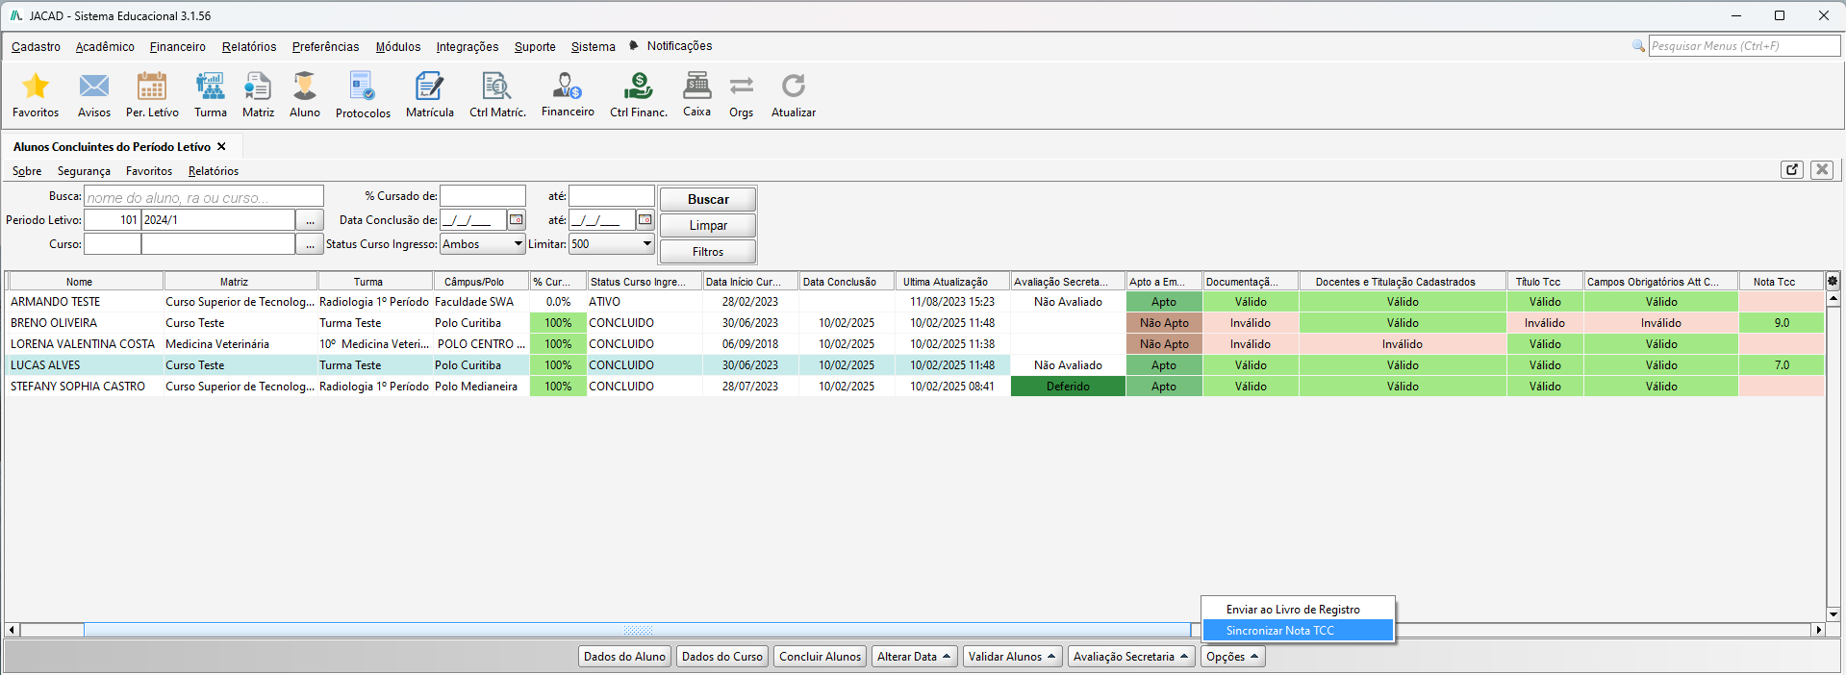This screenshot has height=675, width=1846.
Task: Open the Avaliação Secretaria dropdown button
Action: (x=1132, y=657)
